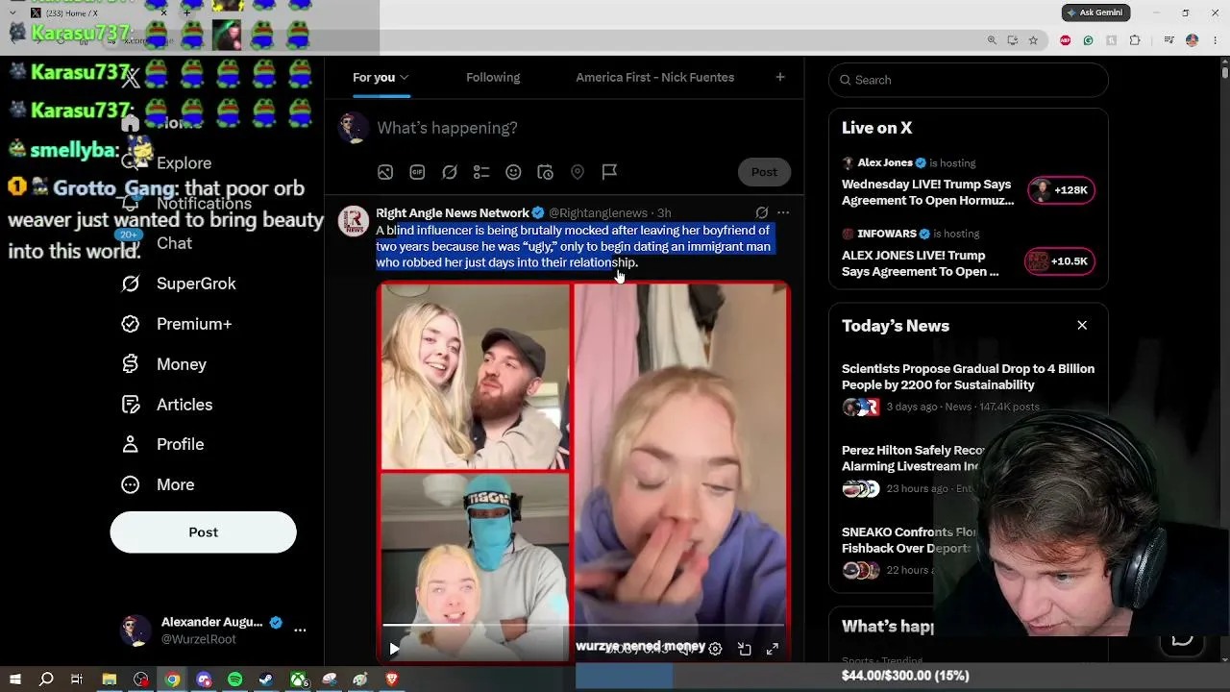Click the flag icon in composer toolbar
Screen dimensions: 1230x692
pyautogui.click(x=609, y=172)
